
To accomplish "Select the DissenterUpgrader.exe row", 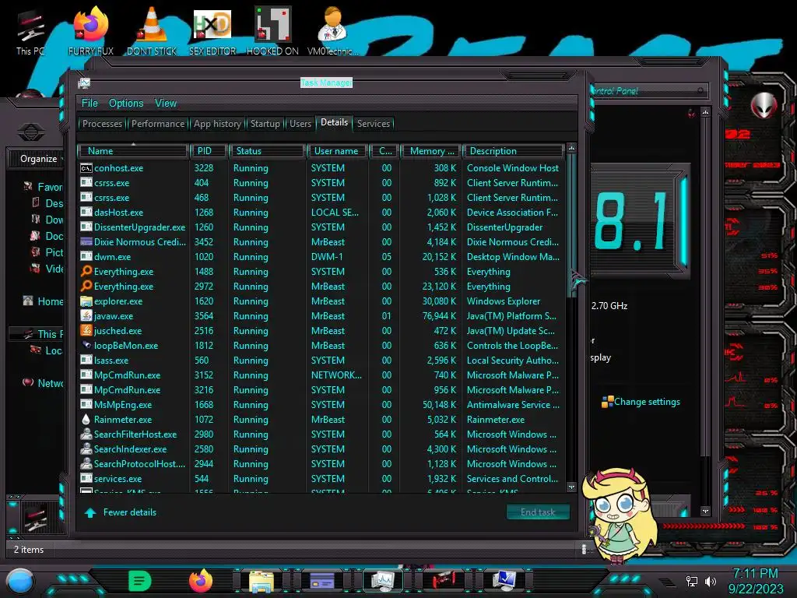I will click(321, 227).
